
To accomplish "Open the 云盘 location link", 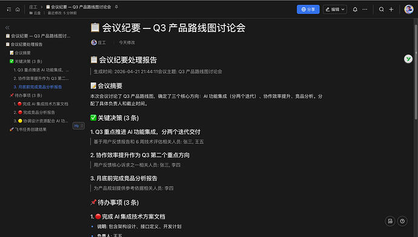I will pos(35,13).
